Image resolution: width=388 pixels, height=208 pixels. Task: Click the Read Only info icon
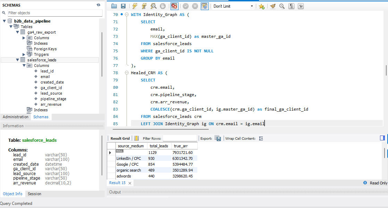coord(365,183)
